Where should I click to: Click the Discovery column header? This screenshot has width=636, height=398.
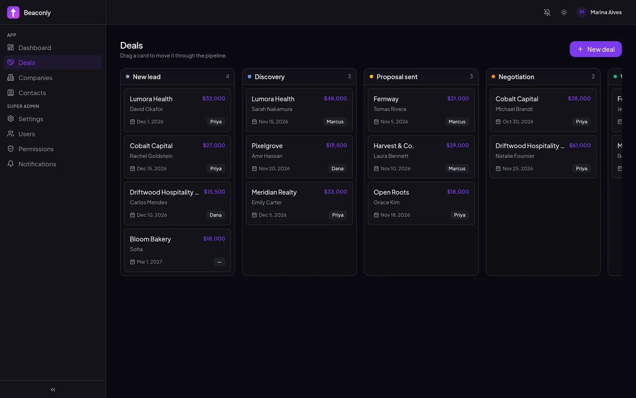click(299, 76)
